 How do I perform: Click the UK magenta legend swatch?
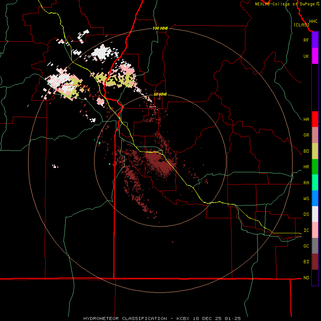point(315,56)
